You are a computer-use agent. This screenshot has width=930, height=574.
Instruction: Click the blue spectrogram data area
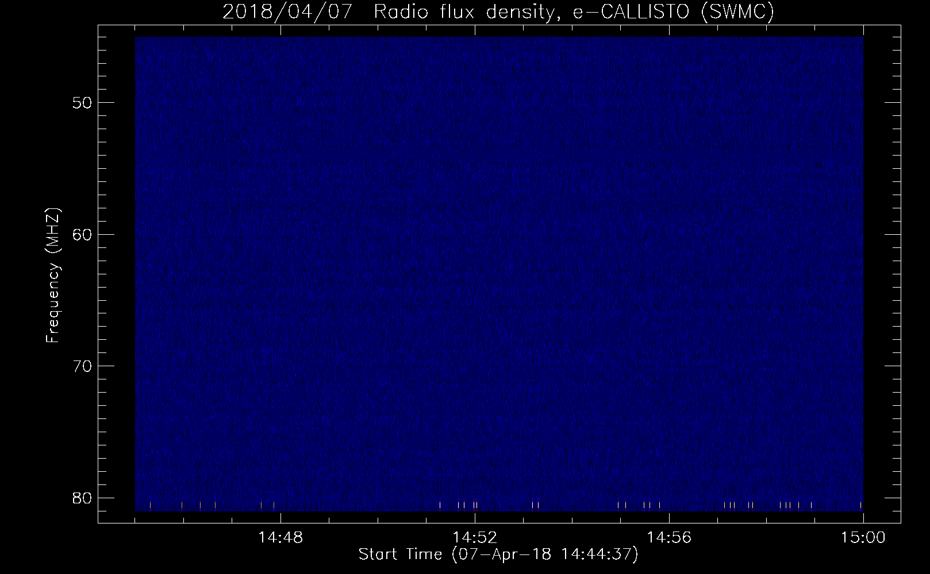click(499, 274)
